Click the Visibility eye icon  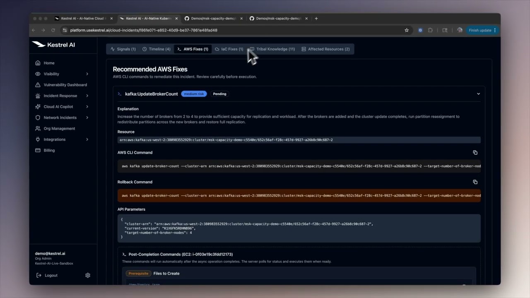pyautogui.click(x=38, y=74)
